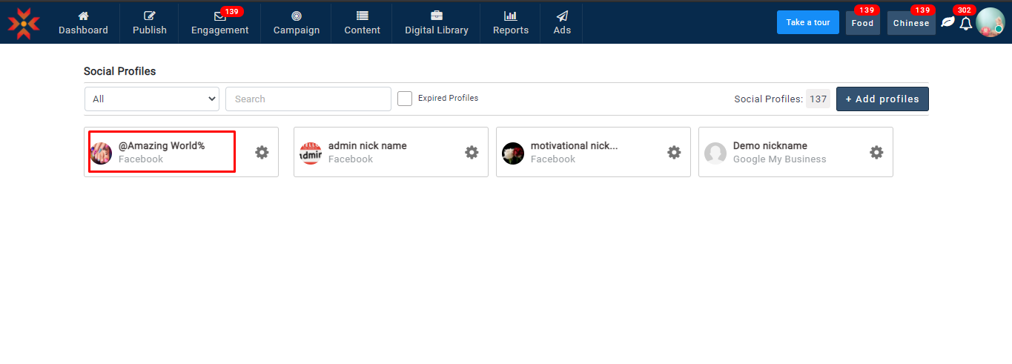Open the Digital Library menu
Image resolution: width=1012 pixels, height=364 pixels.
(x=436, y=23)
